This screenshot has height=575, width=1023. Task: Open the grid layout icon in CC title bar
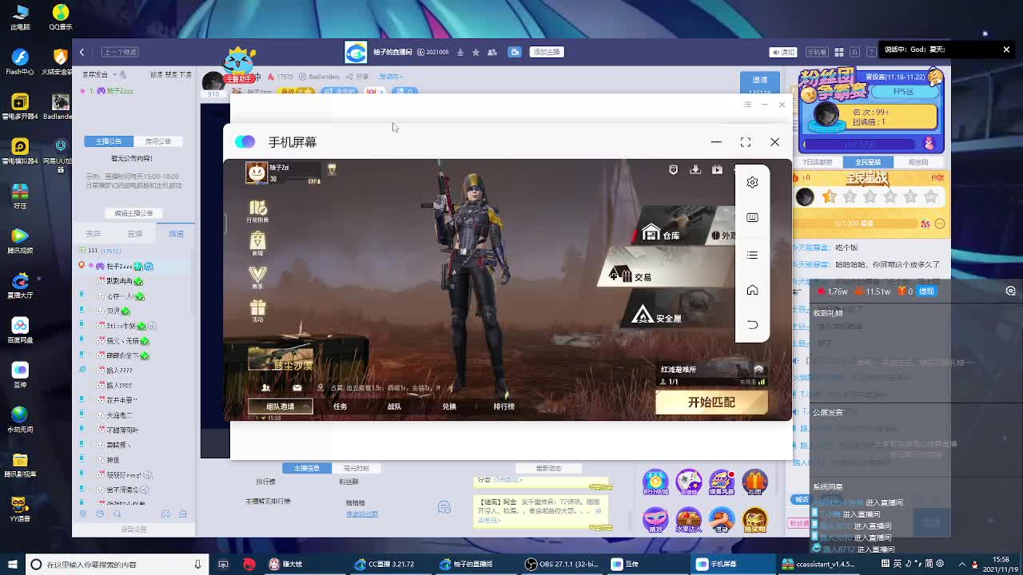tap(839, 52)
